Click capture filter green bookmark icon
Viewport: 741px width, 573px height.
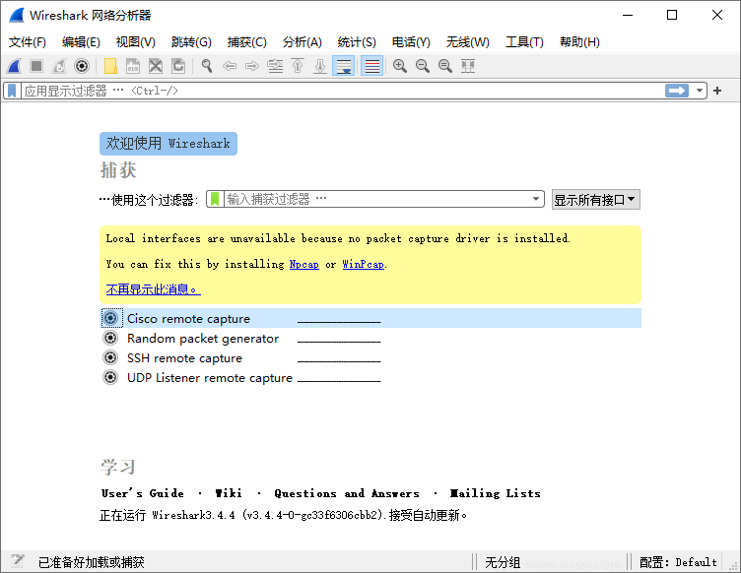coord(215,199)
